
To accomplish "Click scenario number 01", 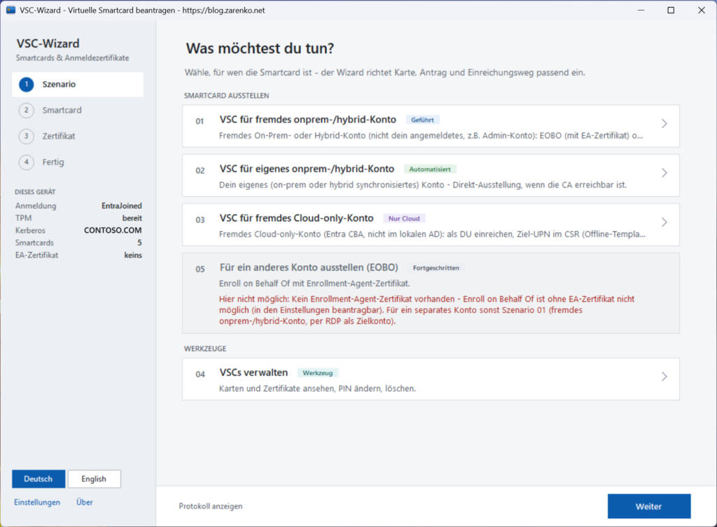I will click(x=200, y=121).
